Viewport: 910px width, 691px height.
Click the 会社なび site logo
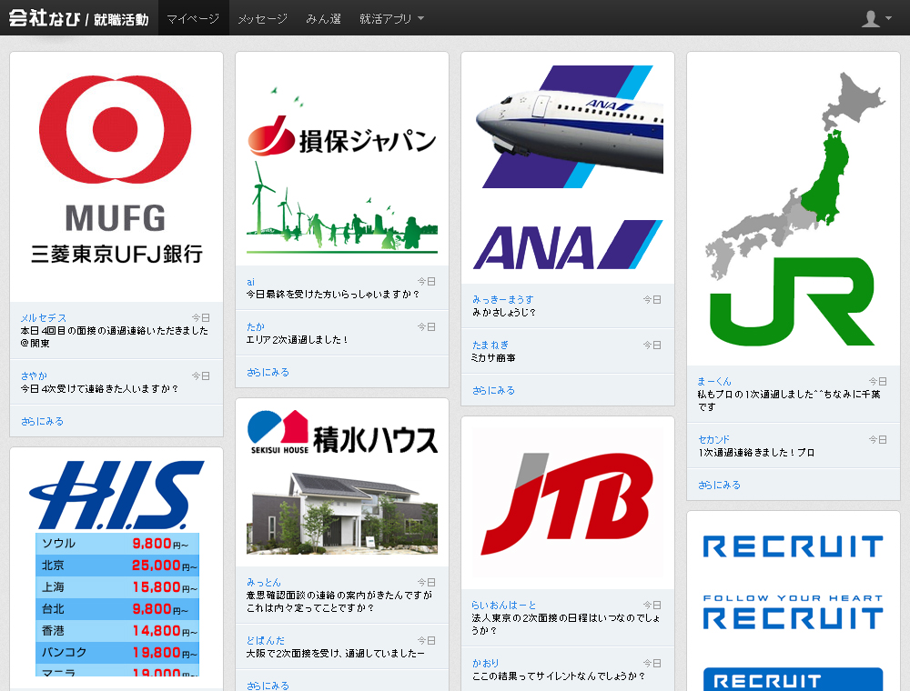tap(78, 18)
